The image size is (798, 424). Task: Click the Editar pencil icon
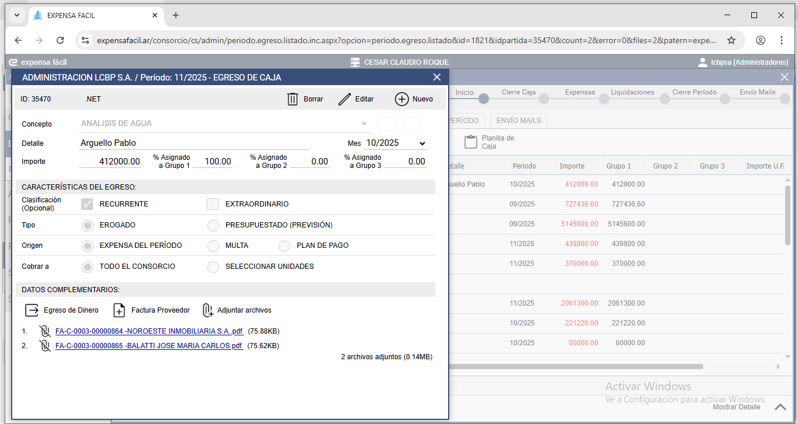point(345,99)
